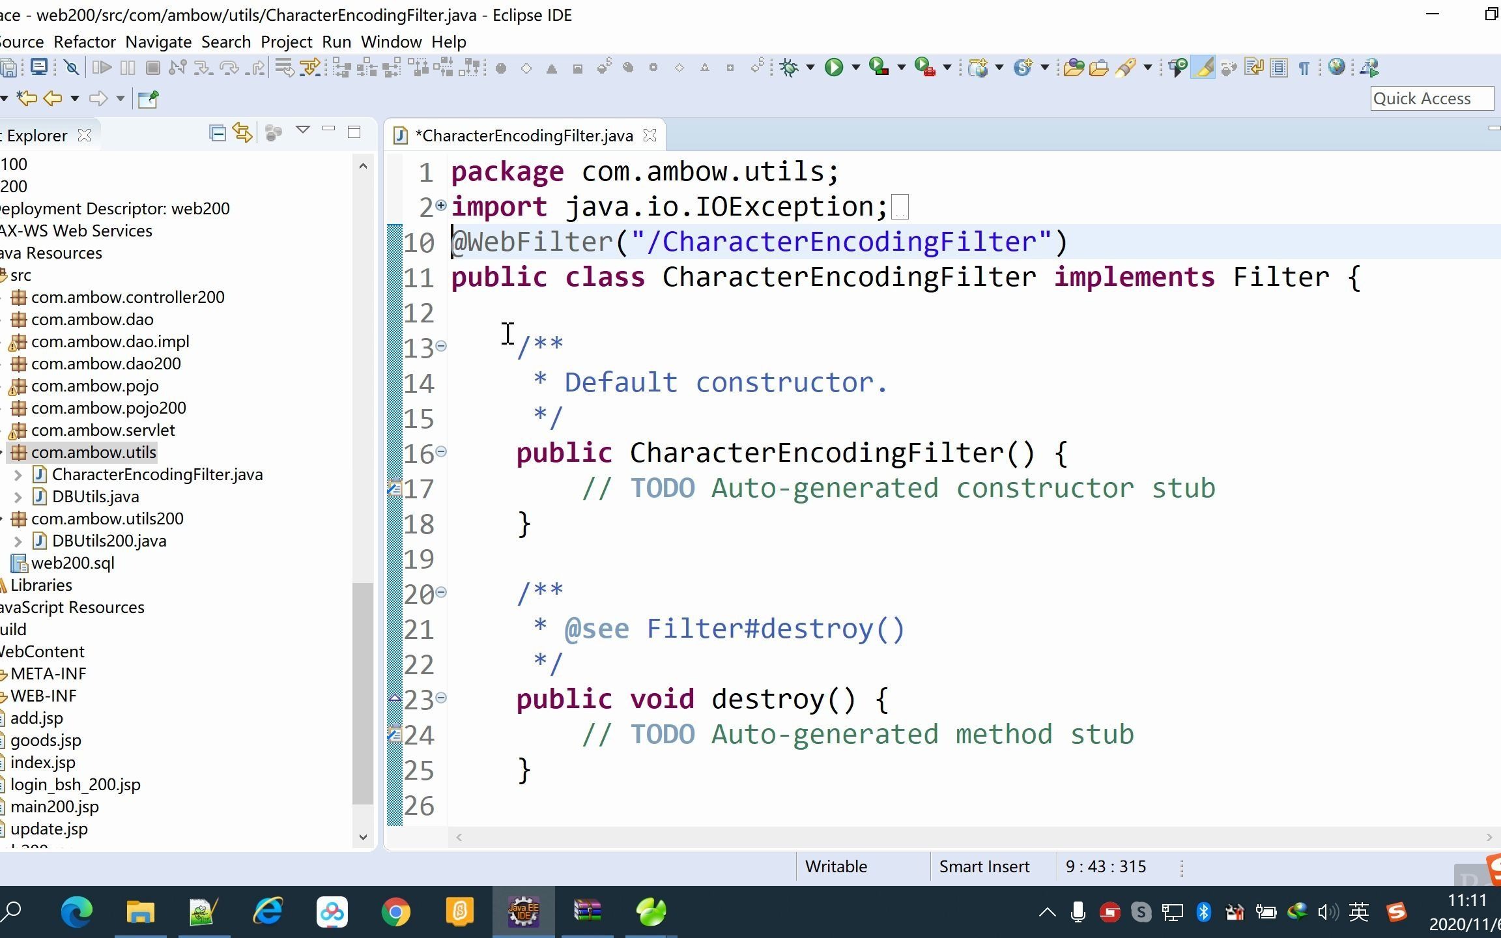
Task: Open the Refactor menu
Action: click(84, 42)
